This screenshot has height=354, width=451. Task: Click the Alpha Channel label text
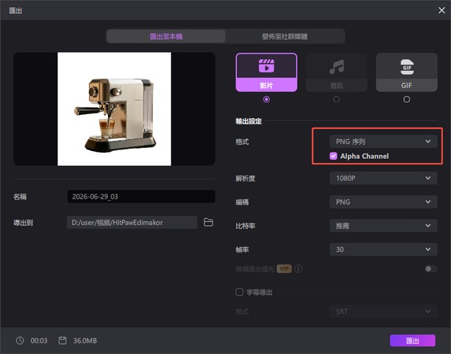click(364, 156)
